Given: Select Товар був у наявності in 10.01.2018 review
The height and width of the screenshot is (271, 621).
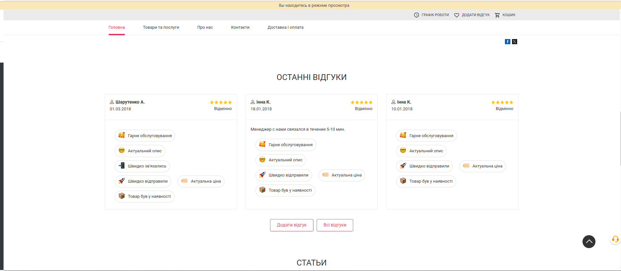Looking at the screenshot, I should point(426,181).
